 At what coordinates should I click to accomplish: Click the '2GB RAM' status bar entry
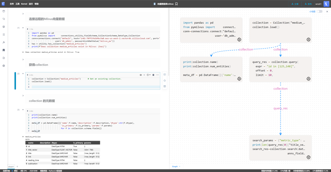(33, 171)
